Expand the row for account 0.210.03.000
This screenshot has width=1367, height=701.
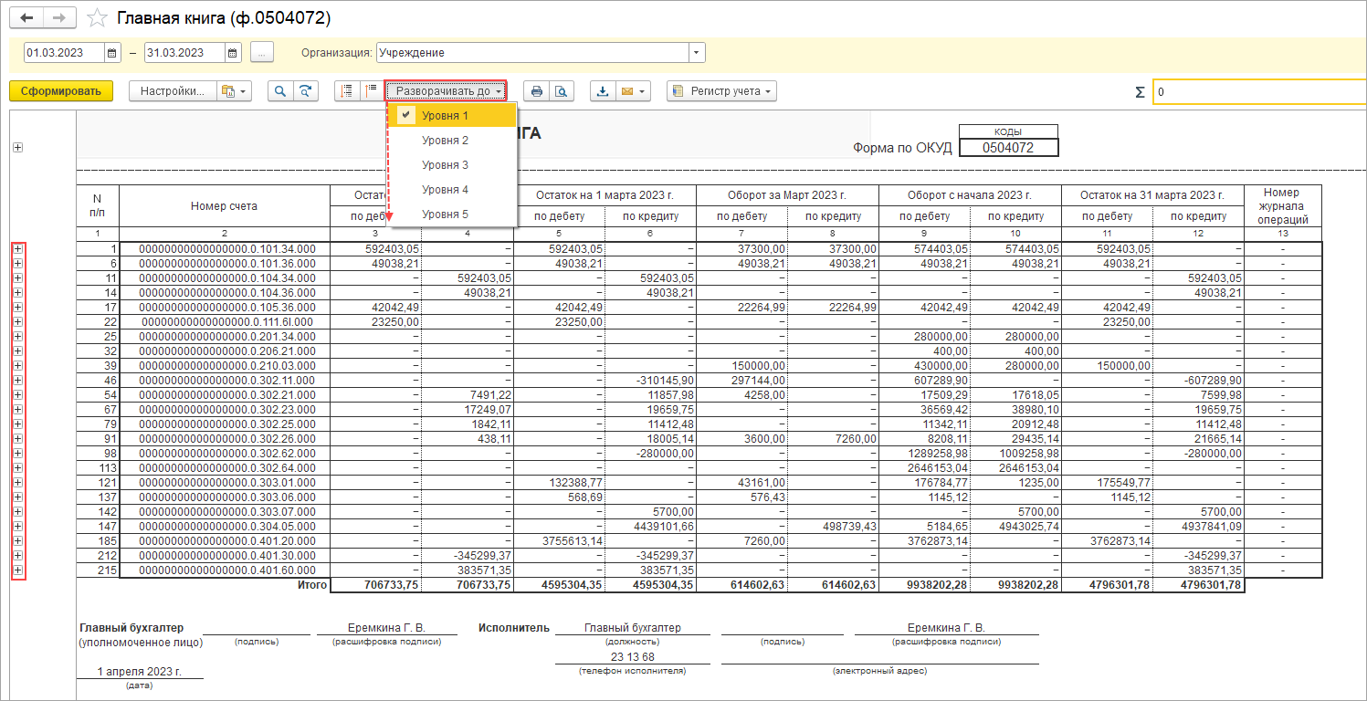point(18,365)
